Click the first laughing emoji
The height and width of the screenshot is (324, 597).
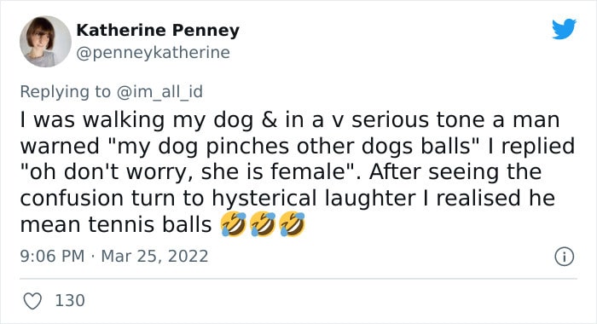pos(233,224)
